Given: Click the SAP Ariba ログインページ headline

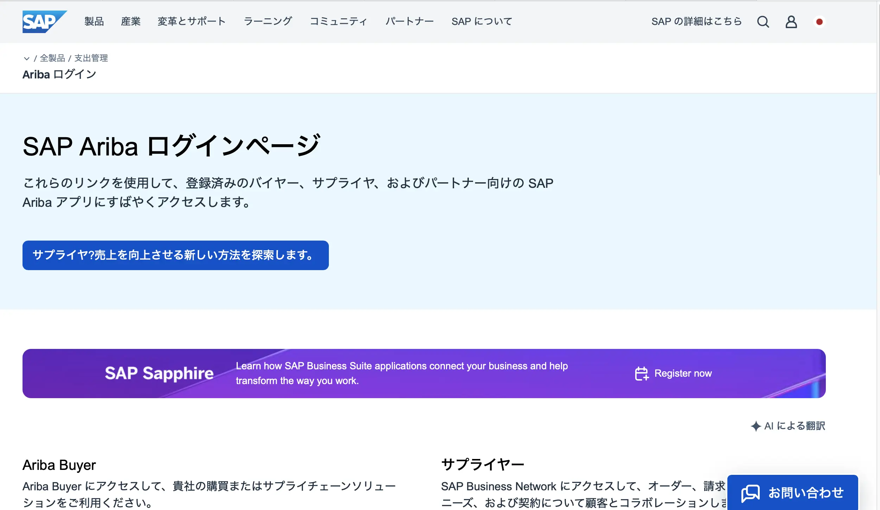Looking at the screenshot, I should pos(172,146).
